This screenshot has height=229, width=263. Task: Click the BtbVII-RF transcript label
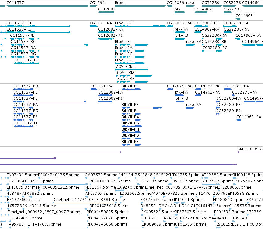[123, 23]
